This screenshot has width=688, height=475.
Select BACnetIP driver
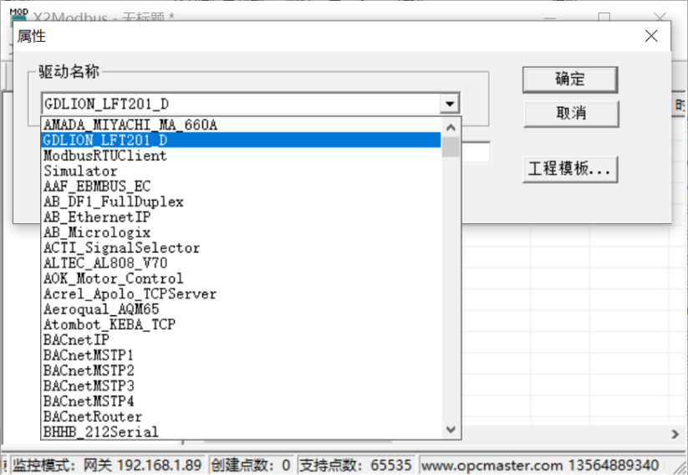241,340
